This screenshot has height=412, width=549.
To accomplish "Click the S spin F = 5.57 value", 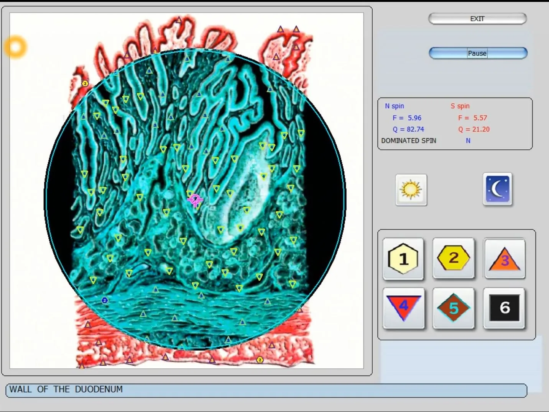I will [472, 118].
